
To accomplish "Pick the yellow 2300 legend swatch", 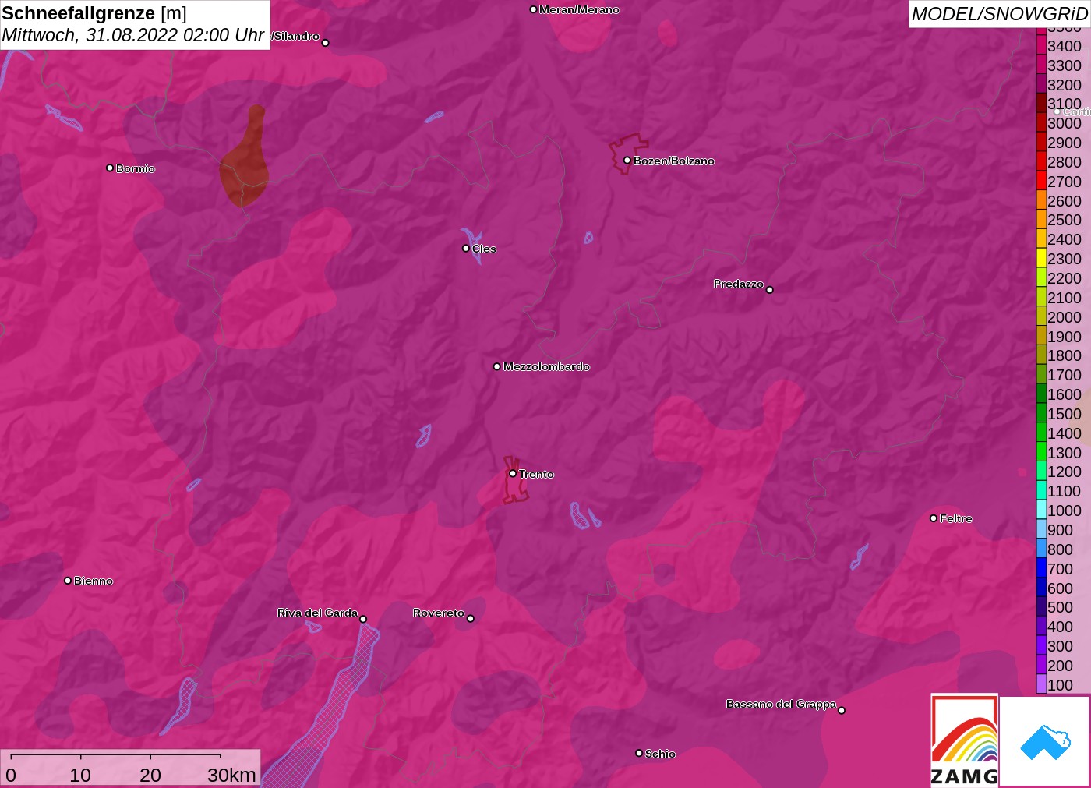I will click(1041, 258).
